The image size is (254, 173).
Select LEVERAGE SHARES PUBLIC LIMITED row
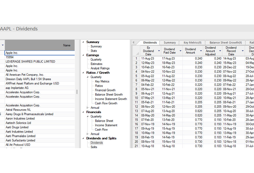coord(40,61)
